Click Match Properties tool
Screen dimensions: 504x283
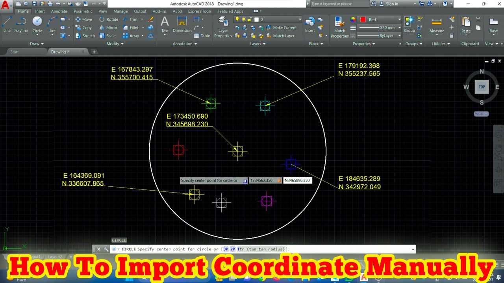click(x=339, y=27)
